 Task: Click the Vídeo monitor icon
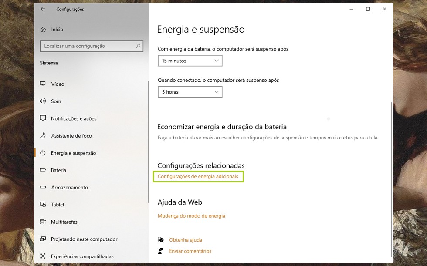coord(43,84)
